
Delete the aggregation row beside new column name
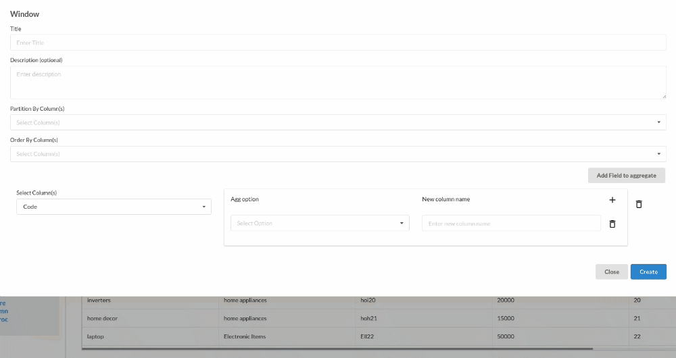612,224
